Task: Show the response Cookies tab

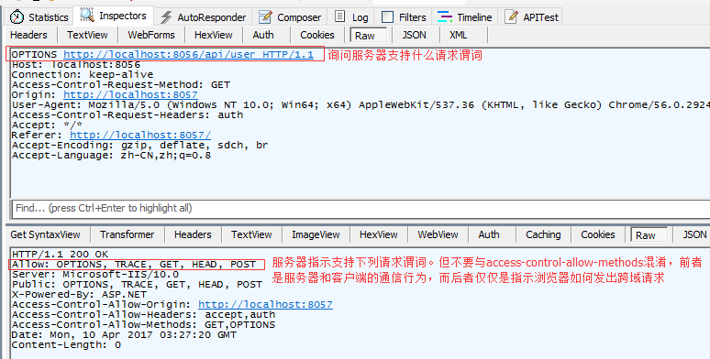Action: coord(598,234)
